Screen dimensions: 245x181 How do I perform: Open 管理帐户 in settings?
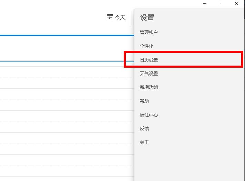[x=149, y=32]
